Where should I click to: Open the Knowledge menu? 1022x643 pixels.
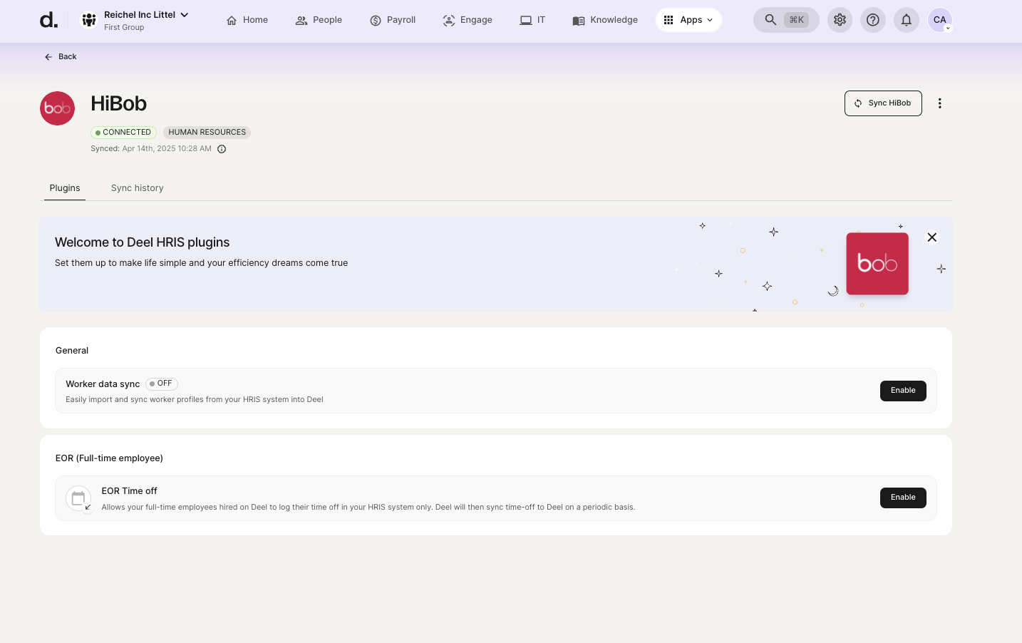605,20
